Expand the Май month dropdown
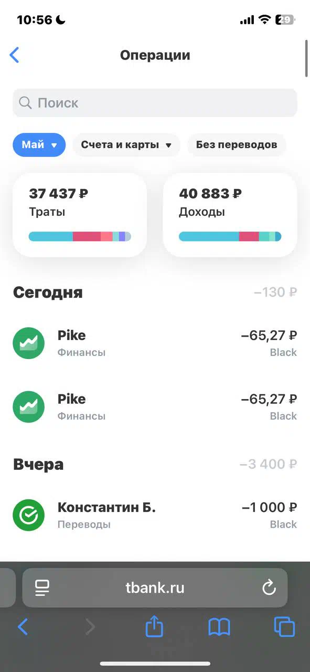 pyautogui.click(x=39, y=145)
